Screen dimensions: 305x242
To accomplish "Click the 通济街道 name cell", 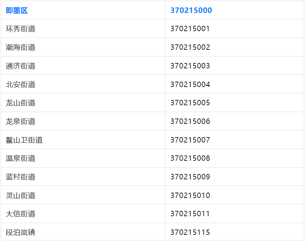I will coord(21,66).
